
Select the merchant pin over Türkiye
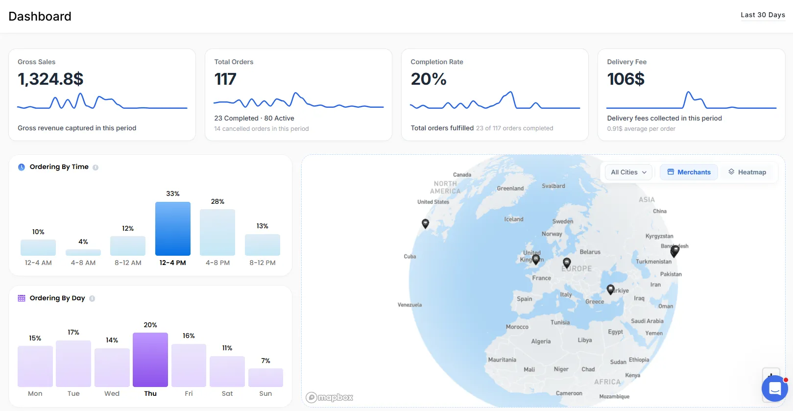(x=610, y=290)
